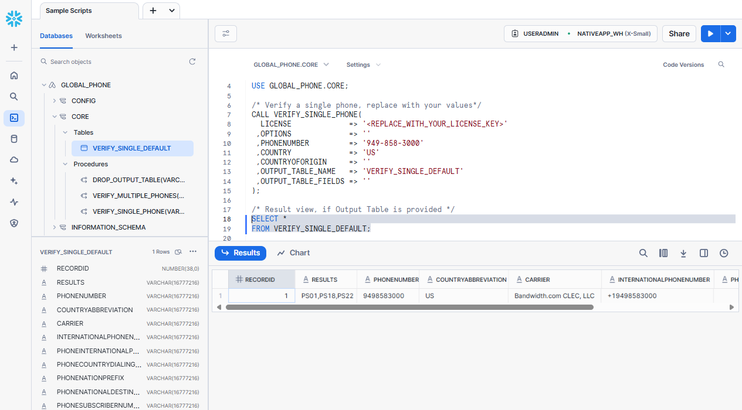This screenshot has height=410, width=742.
Task: Switch to the Chart view
Action: coord(293,253)
